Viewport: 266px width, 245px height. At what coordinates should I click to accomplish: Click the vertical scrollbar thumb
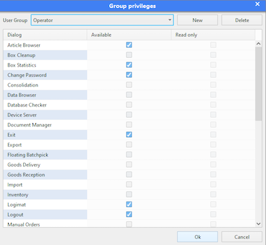click(259, 84)
